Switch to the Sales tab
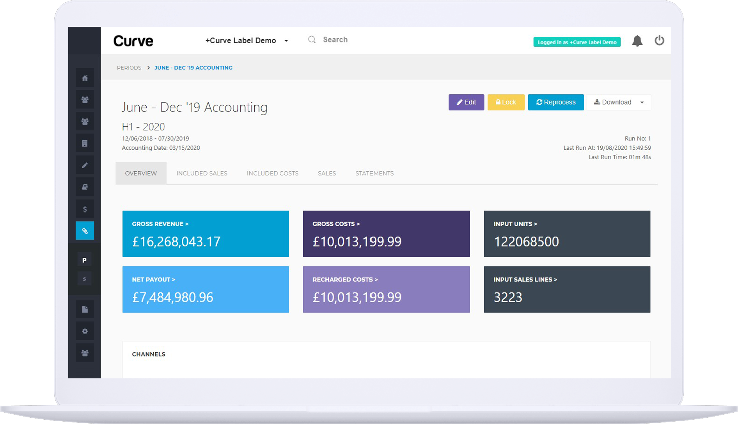Image resolution: width=738 pixels, height=424 pixels. (x=327, y=173)
